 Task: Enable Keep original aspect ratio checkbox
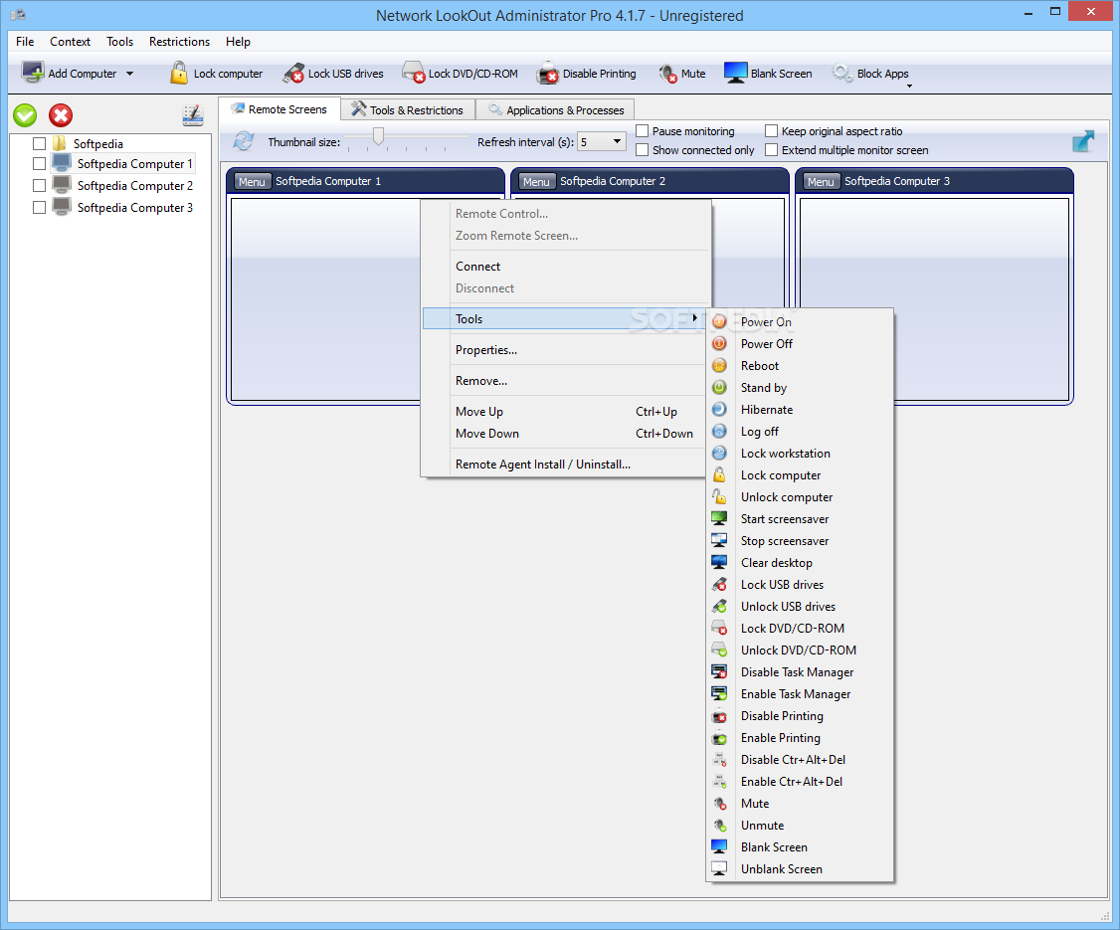point(772,130)
